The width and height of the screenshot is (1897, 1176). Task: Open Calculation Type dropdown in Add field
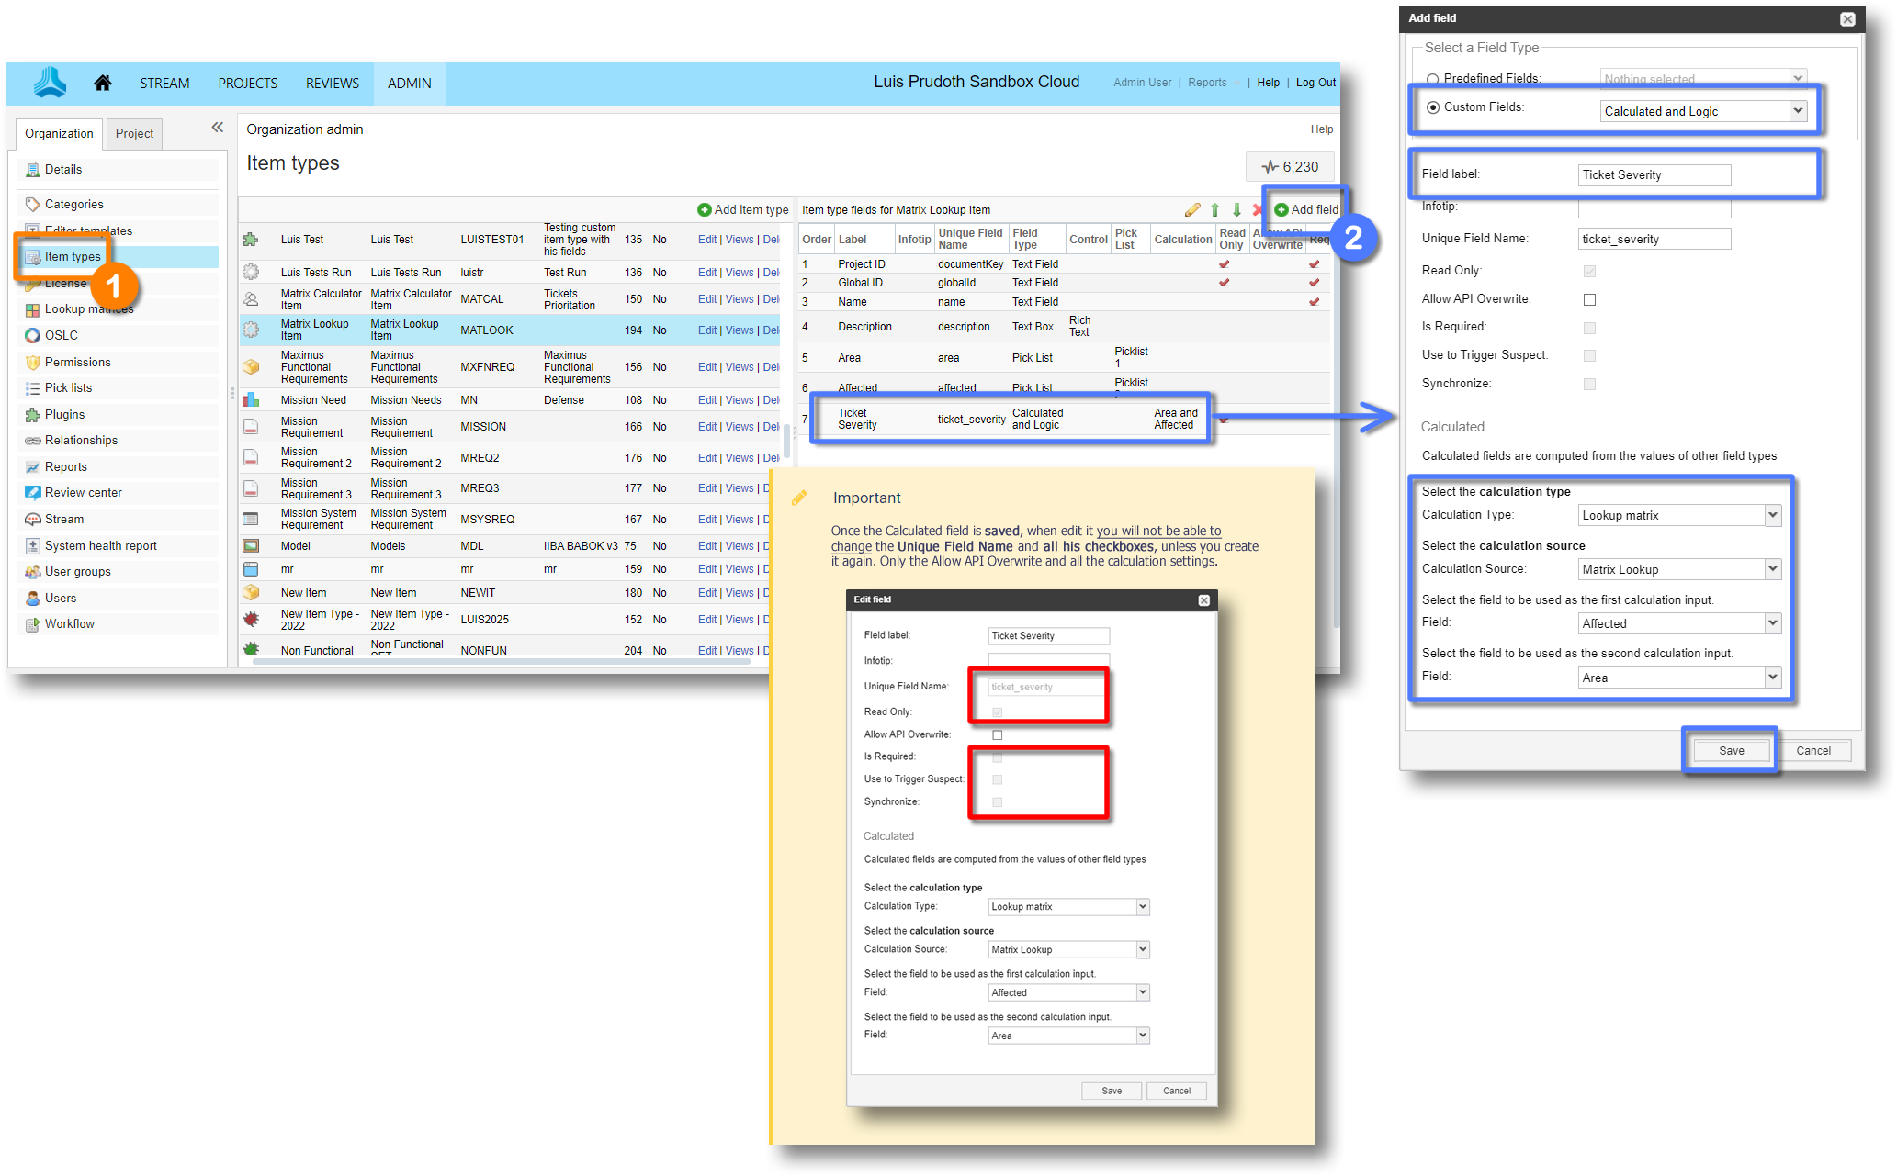click(1679, 515)
